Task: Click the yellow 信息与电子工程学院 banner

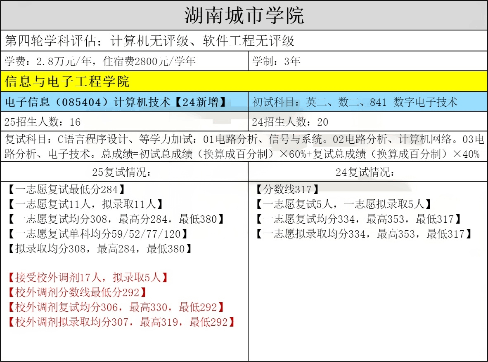Action: [x=67, y=82]
